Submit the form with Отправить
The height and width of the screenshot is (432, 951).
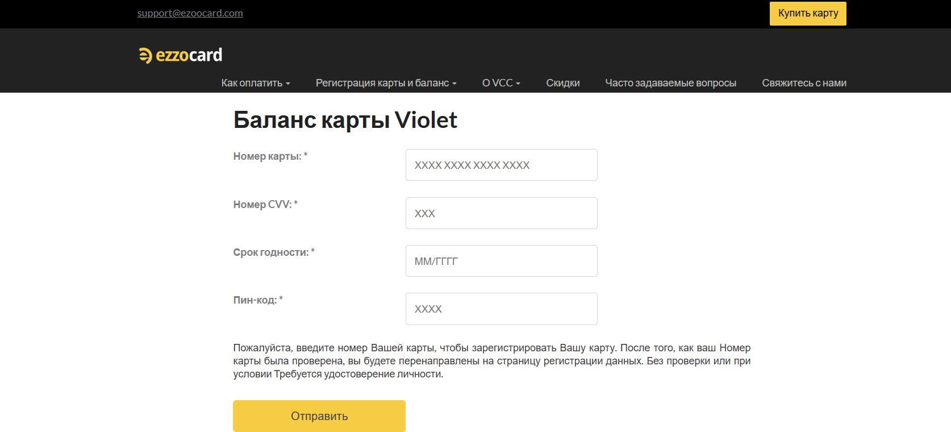pyautogui.click(x=319, y=416)
